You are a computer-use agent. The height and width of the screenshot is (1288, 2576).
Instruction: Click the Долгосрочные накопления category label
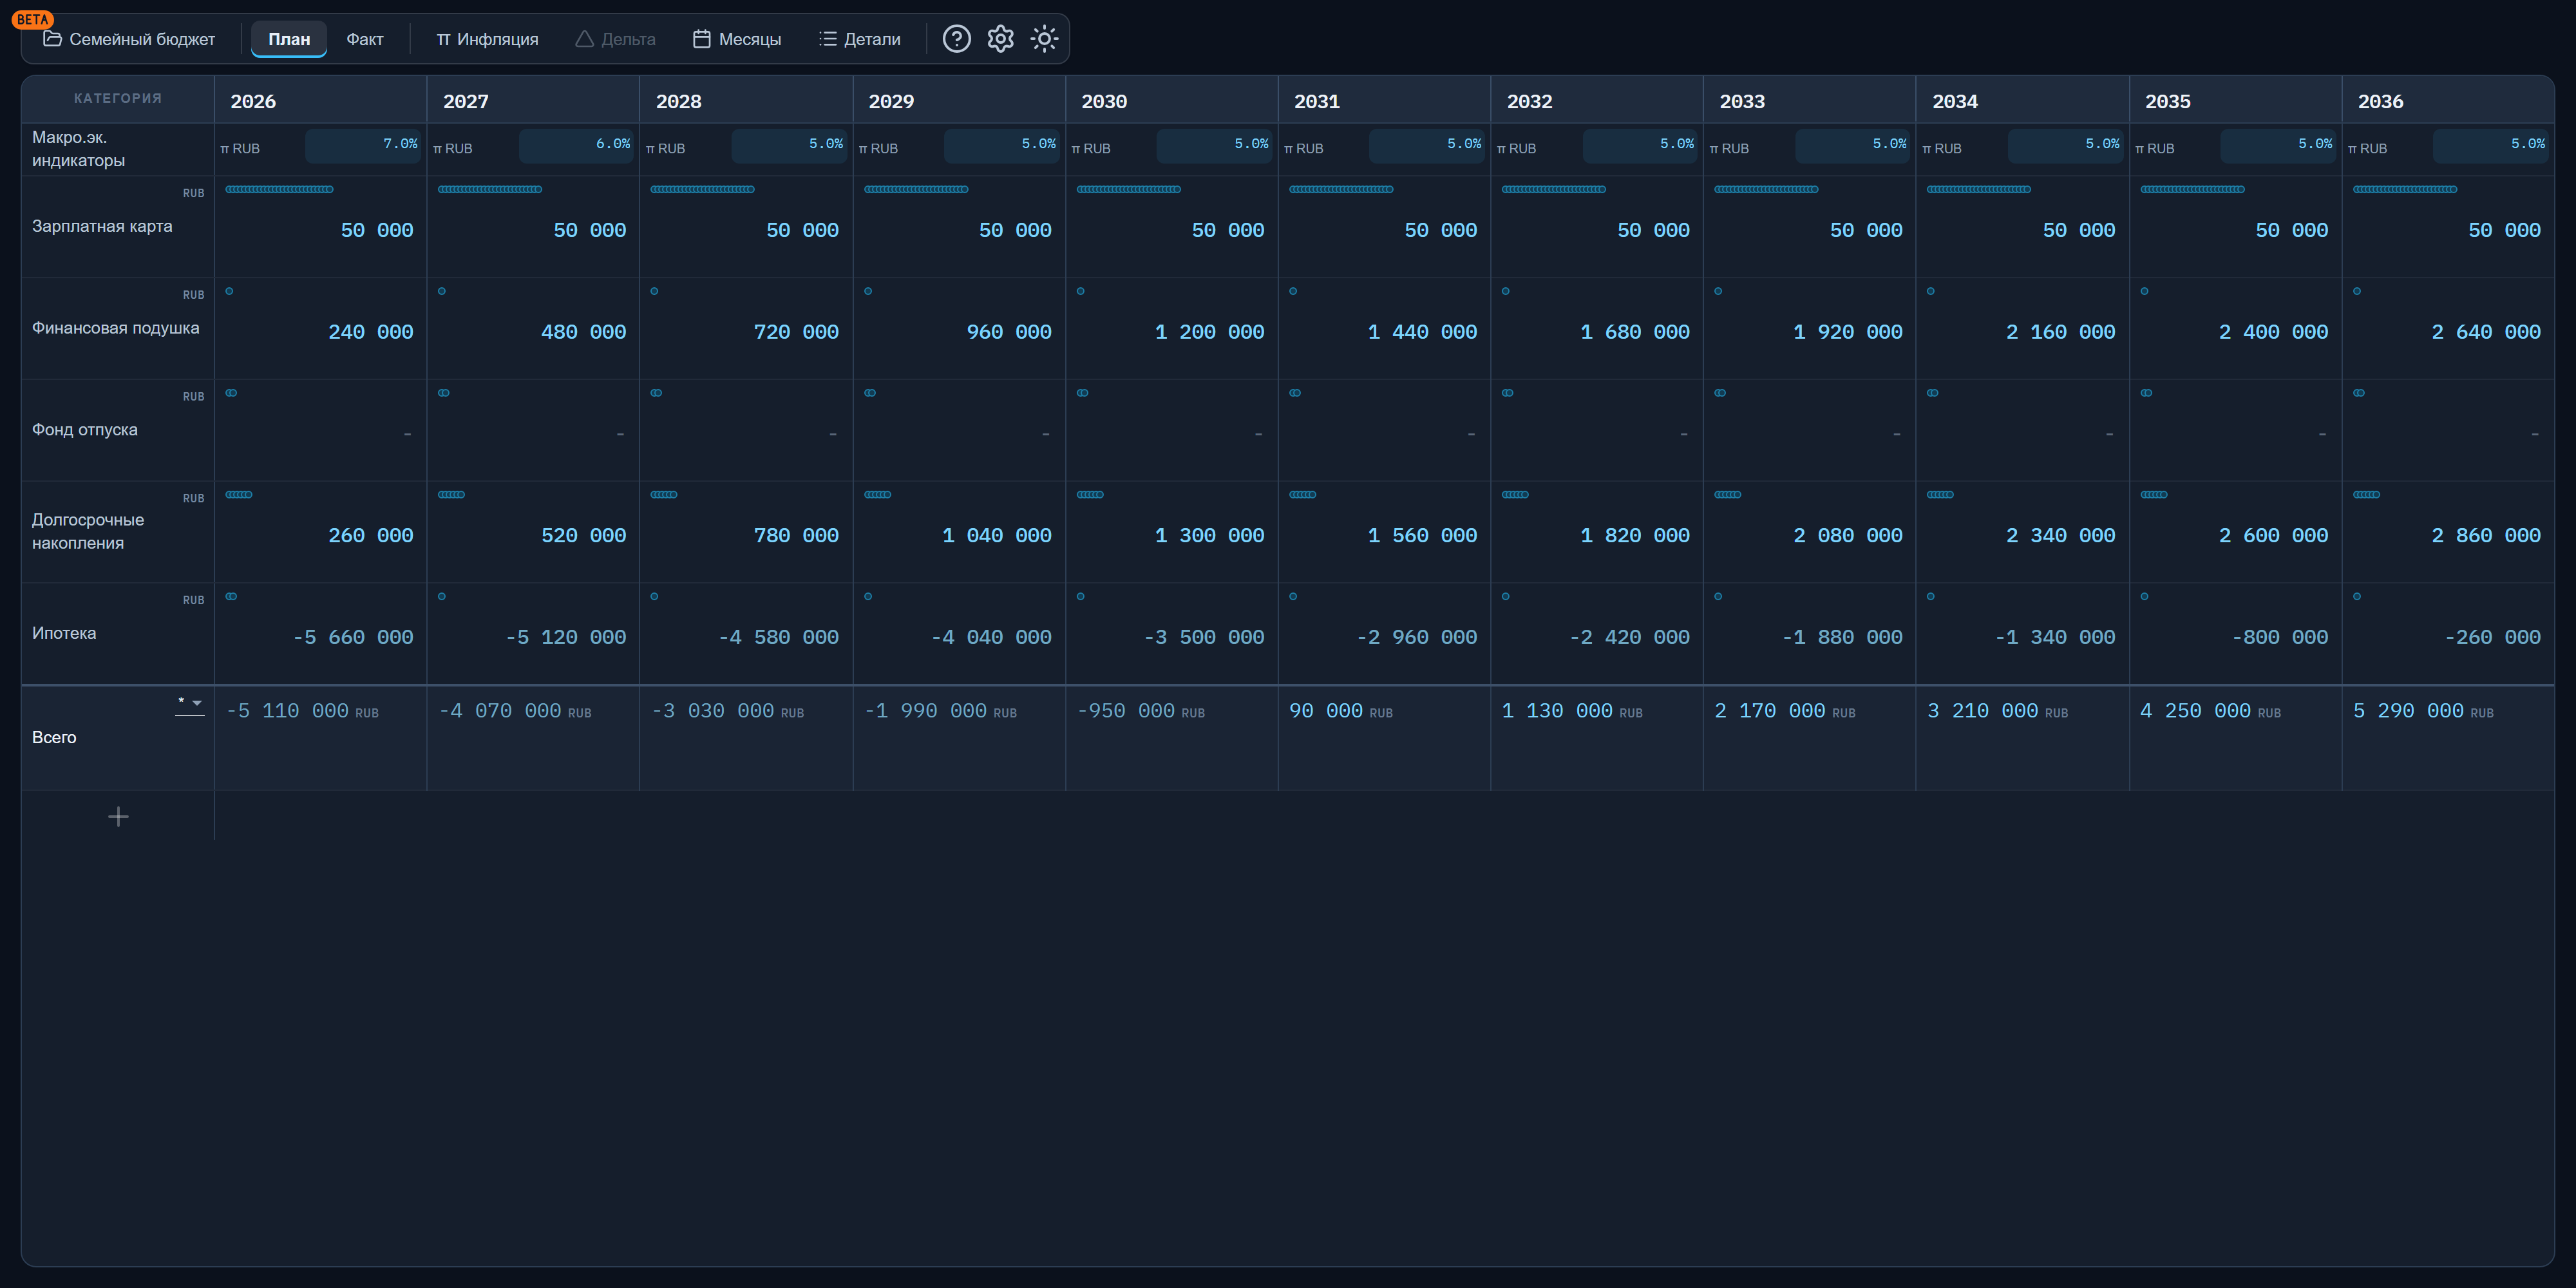(88, 531)
